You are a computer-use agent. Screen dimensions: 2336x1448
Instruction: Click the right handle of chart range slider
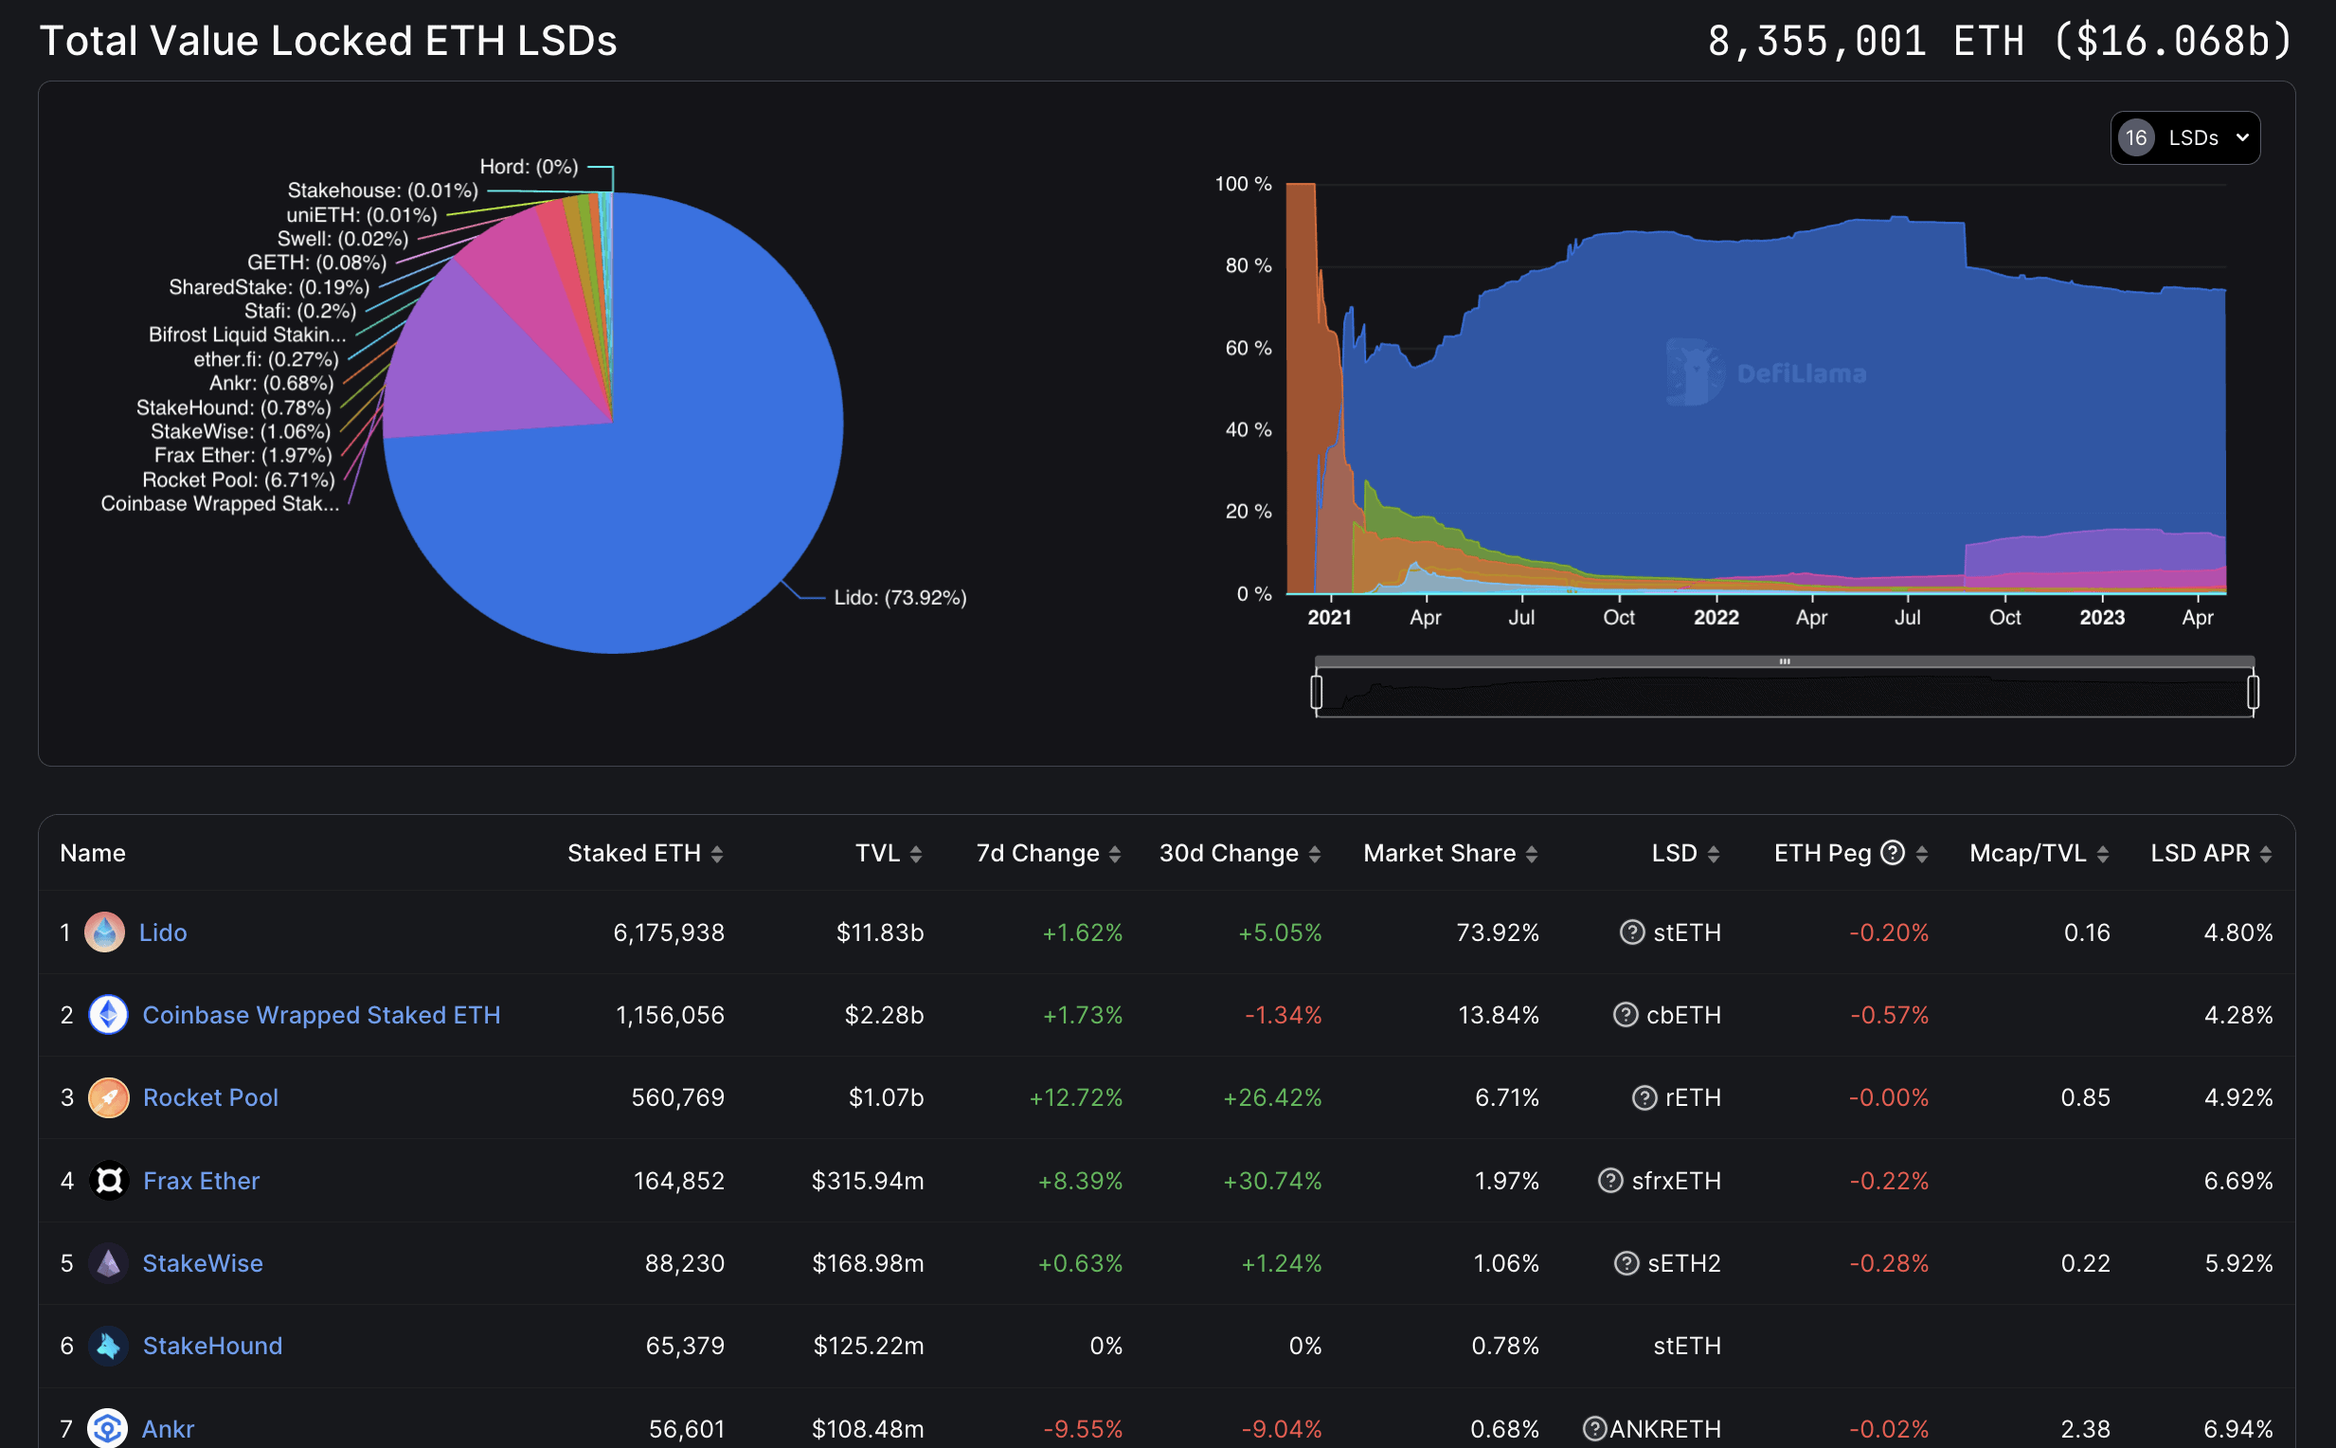(x=2253, y=692)
